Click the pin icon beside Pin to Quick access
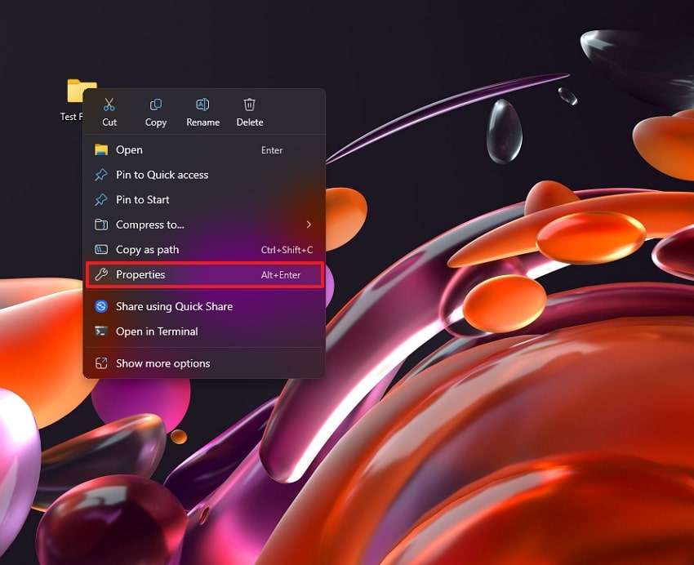Viewport: 694px width, 565px height. click(x=101, y=175)
